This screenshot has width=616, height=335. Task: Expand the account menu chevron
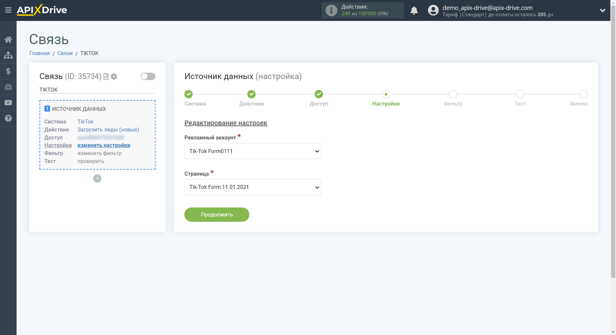coord(602,11)
